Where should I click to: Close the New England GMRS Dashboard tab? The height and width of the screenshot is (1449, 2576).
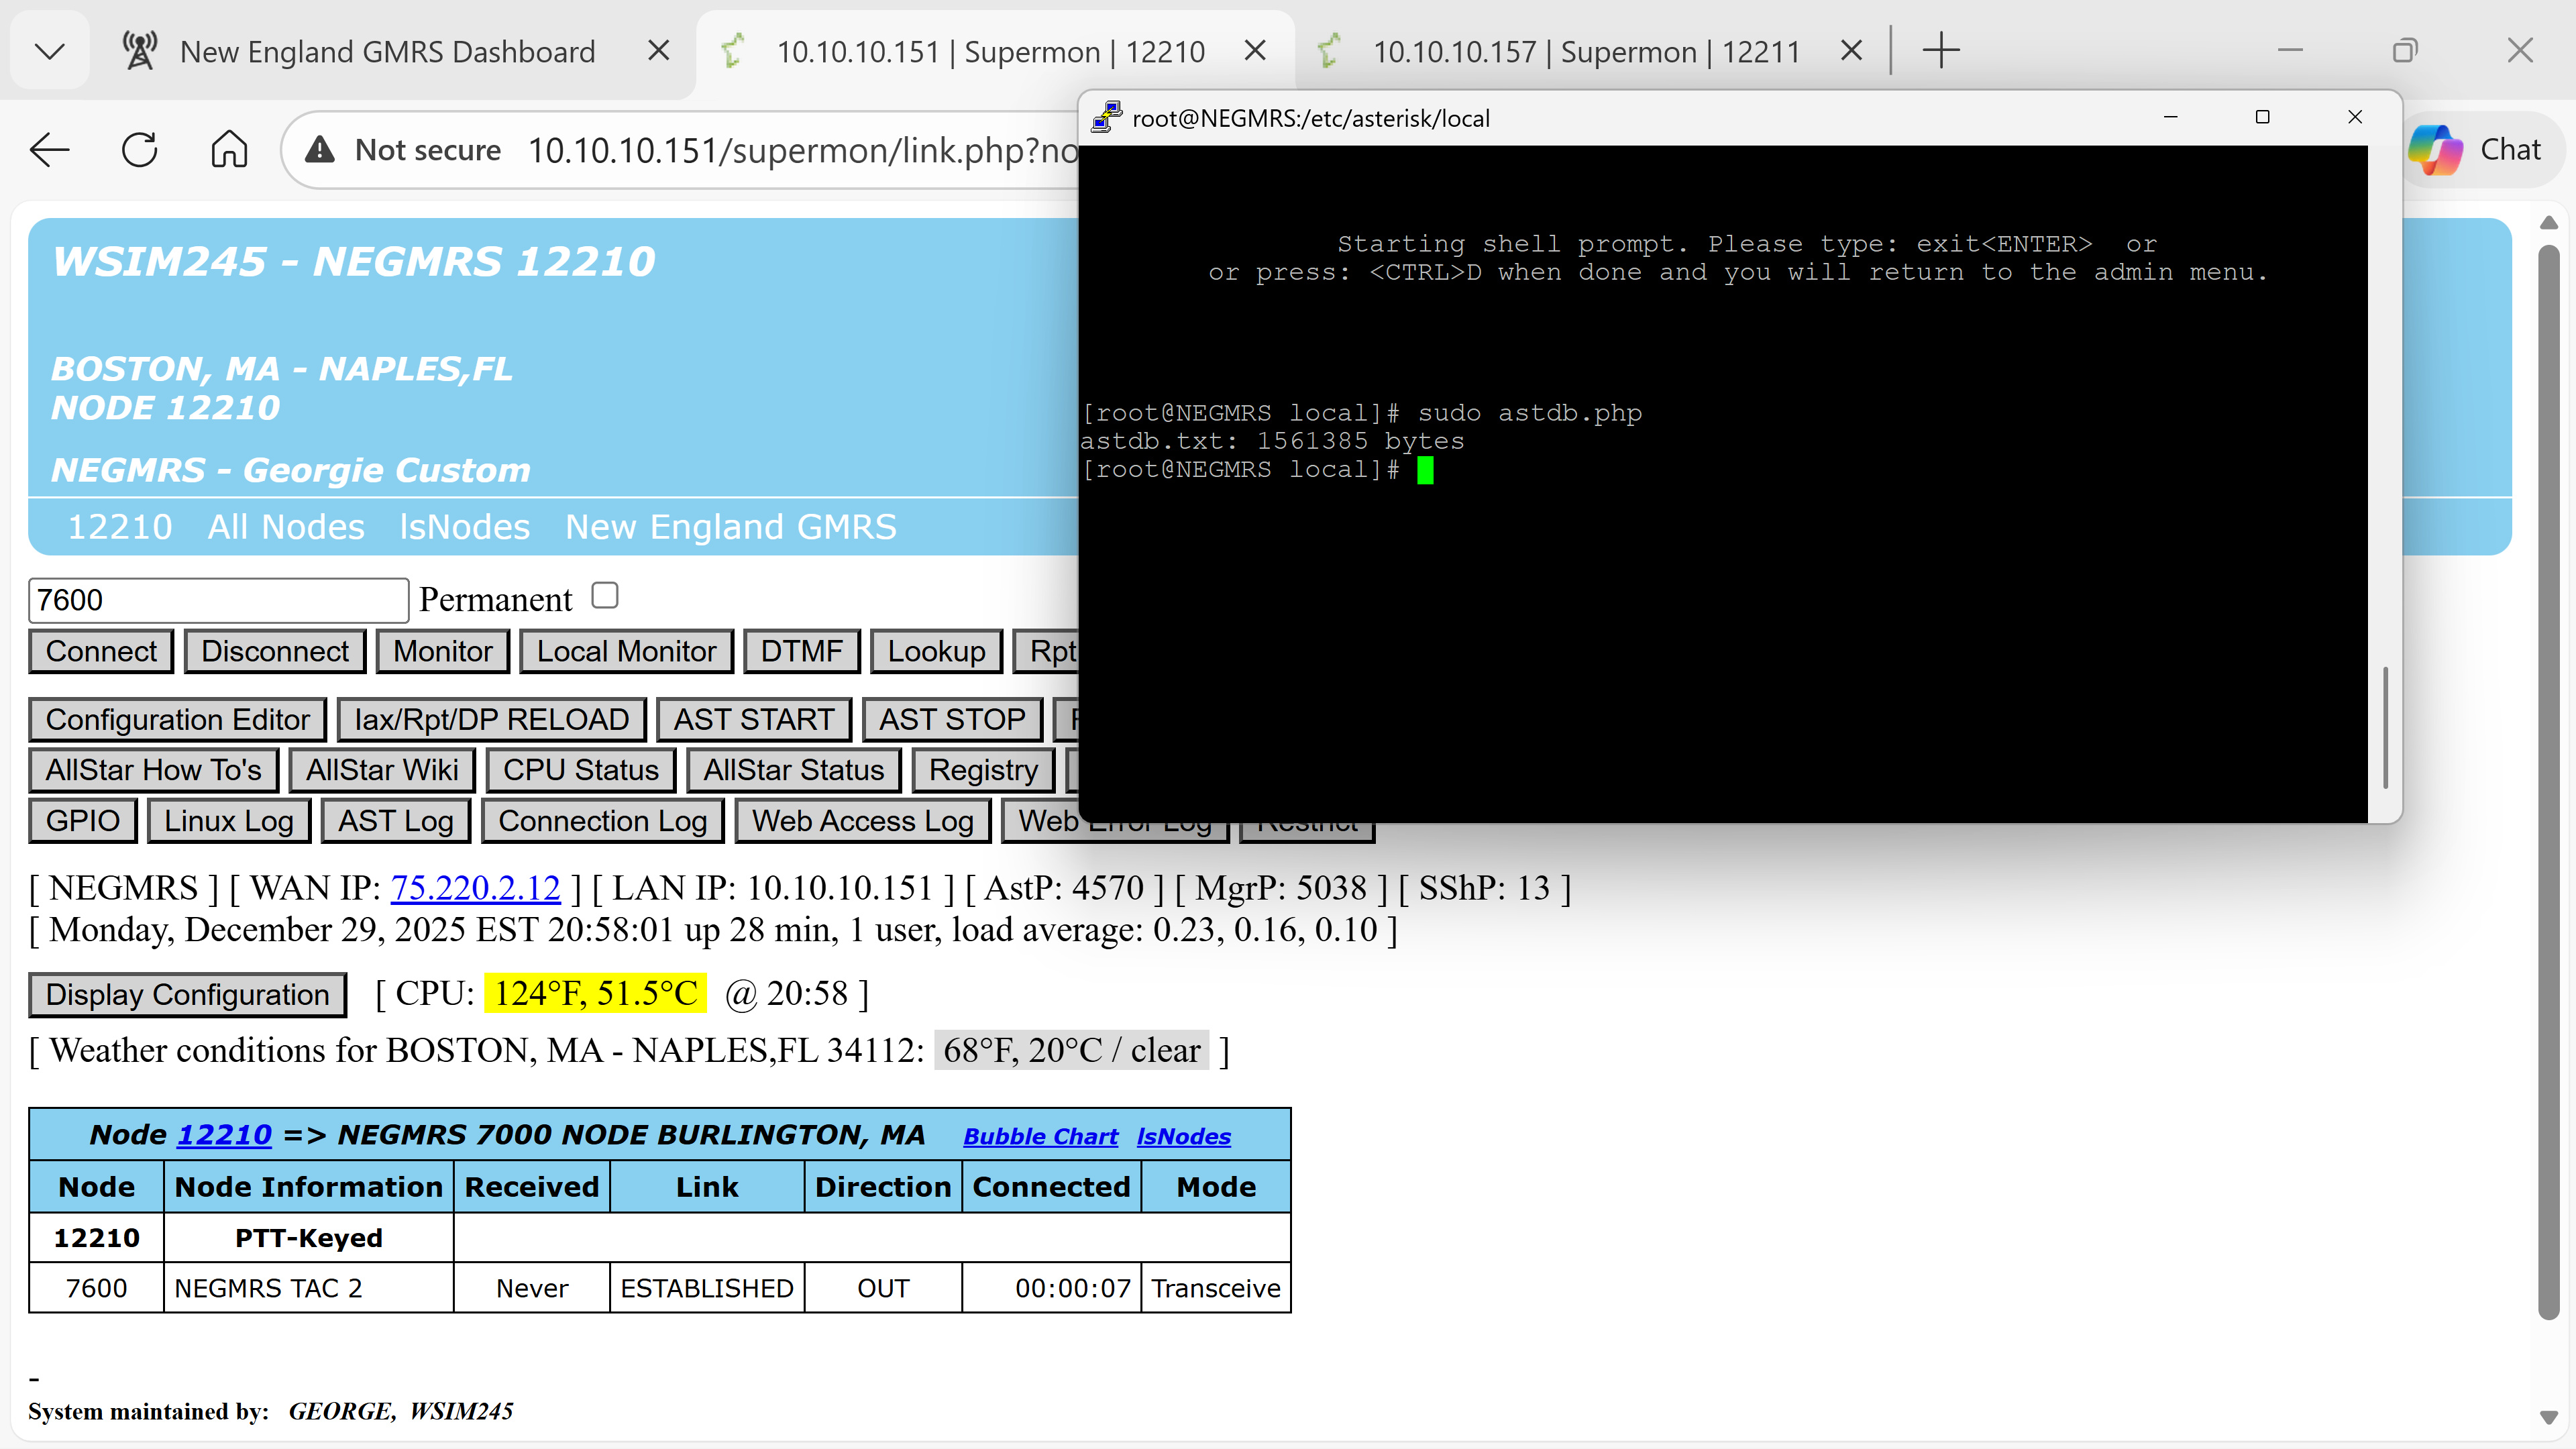[x=658, y=50]
